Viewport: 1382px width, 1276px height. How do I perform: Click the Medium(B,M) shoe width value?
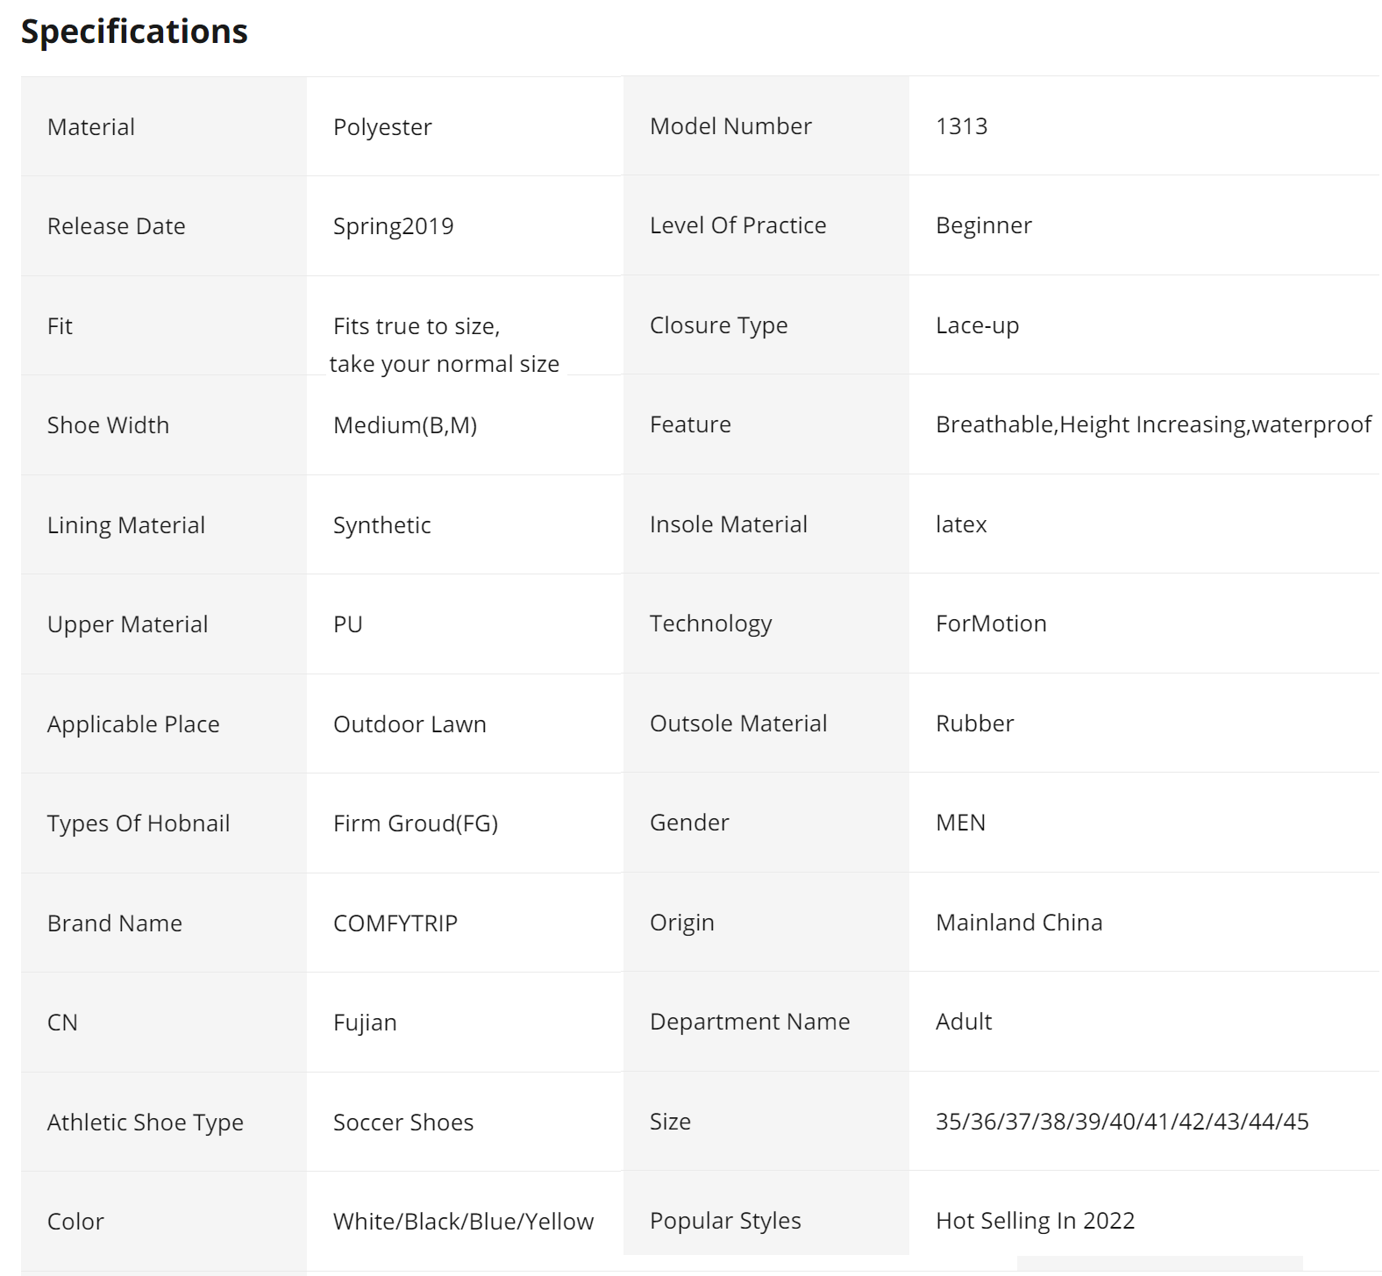point(405,425)
